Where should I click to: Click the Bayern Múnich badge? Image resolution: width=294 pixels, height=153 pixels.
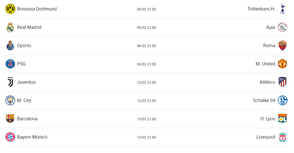pyautogui.click(x=10, y=137)
